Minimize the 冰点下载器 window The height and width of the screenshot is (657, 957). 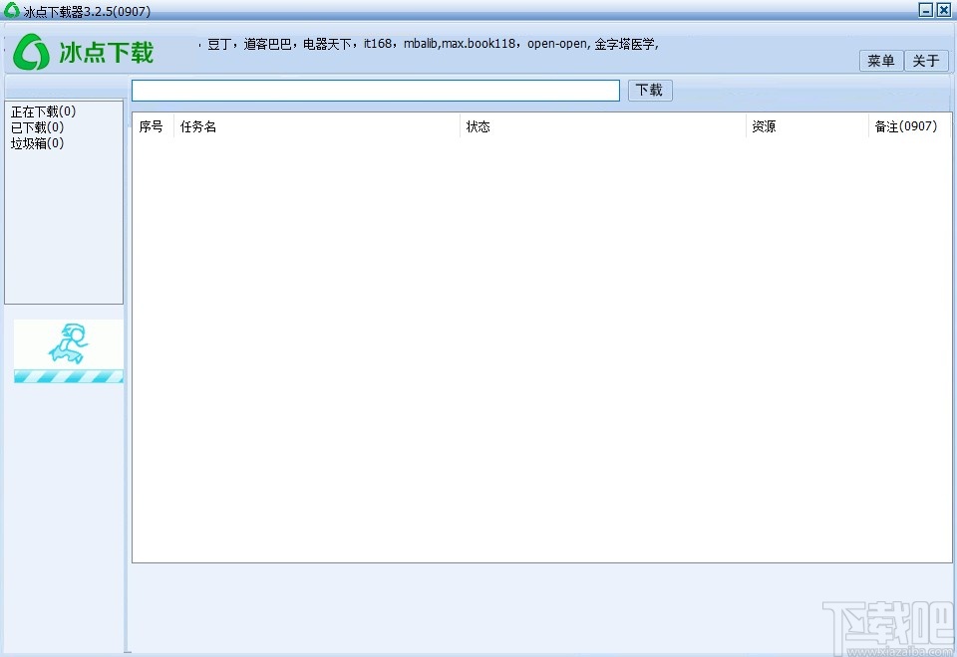click(926, 10)
